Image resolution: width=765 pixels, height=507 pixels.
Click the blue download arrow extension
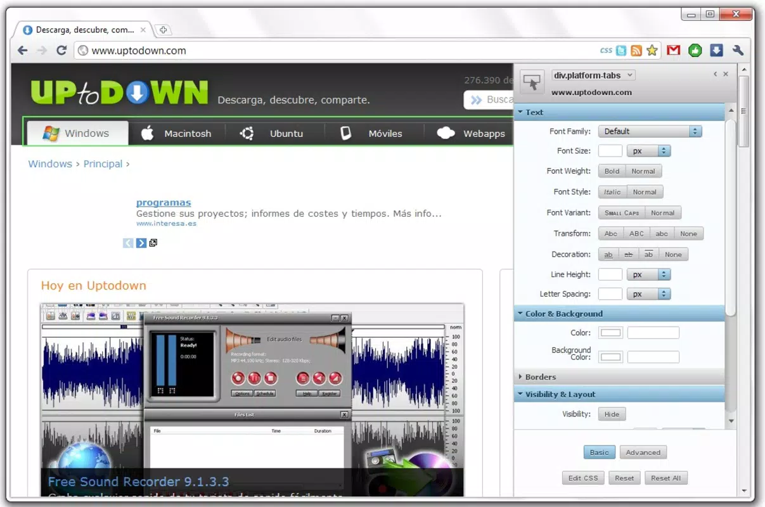[716, 50]
